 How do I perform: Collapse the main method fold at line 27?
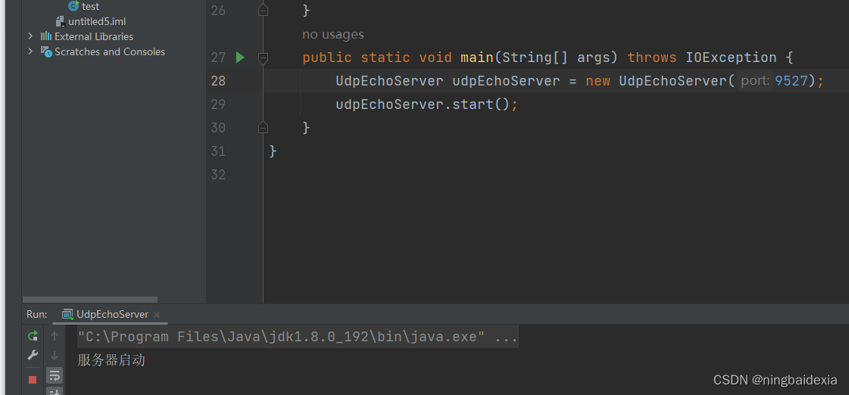263,58
